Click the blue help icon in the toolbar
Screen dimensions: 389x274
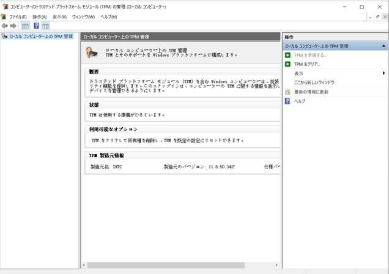point(36,26)
